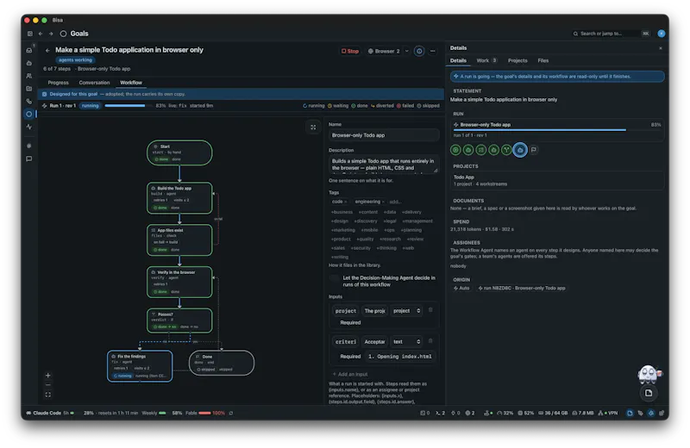The height and width of the screenshot is (448, 690).
Task: Select the flag end step icon in Run
Action: pyautogui.click(x=534, y=150)
